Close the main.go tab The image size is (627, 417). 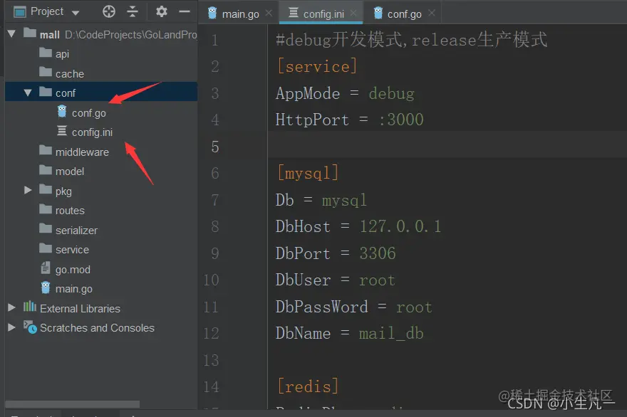269,14
